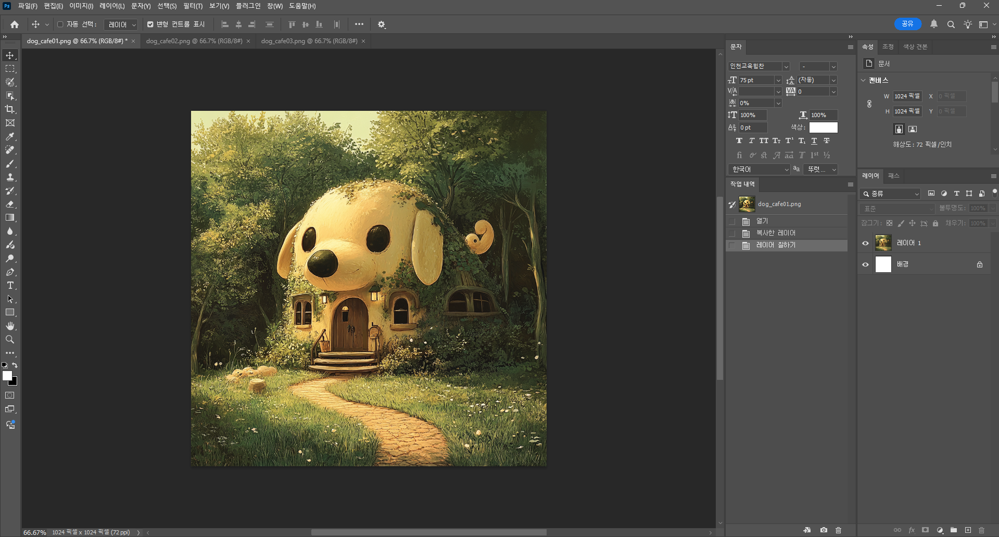Toggle underline text style

tap(814, 140)
